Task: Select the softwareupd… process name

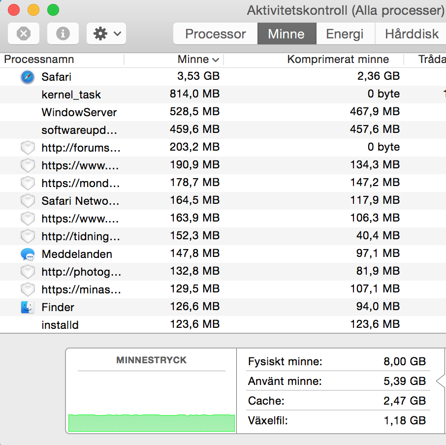Action: tap(79, 130)
